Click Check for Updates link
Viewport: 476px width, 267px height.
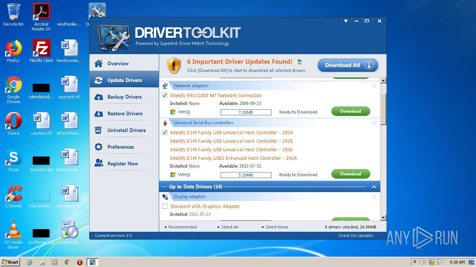point(356,235)
